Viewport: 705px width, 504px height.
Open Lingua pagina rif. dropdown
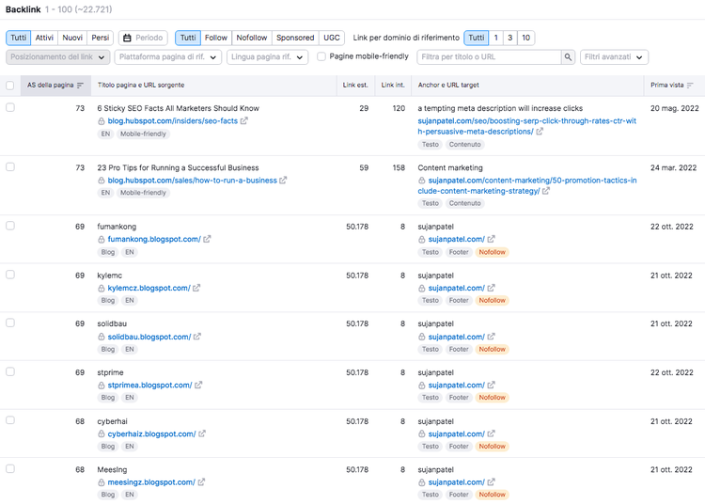pos(267,57)
